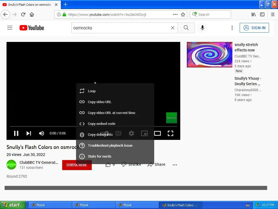Click the address bar URL
Screen dimensions: 278x209
click(x=107, y=15)
